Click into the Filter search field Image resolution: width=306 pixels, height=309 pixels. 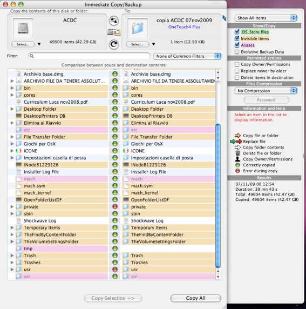click(89, 56)
